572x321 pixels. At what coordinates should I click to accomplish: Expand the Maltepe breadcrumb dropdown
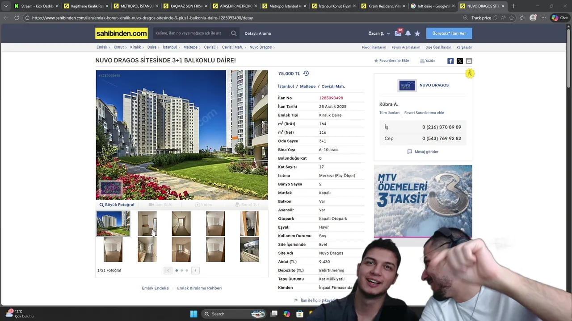pos(200,47)
